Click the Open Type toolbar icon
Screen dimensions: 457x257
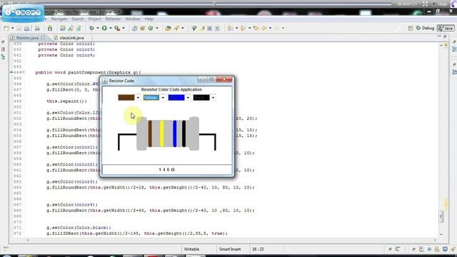[x=169, y=29]
